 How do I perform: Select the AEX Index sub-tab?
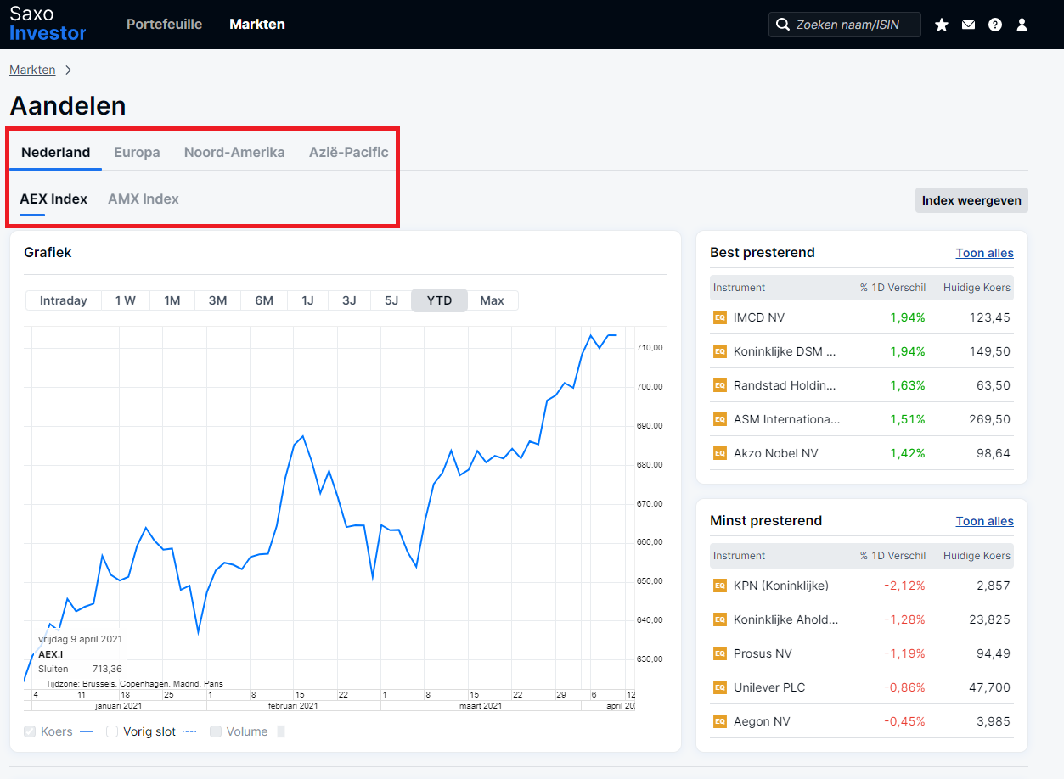click(53, 199)
